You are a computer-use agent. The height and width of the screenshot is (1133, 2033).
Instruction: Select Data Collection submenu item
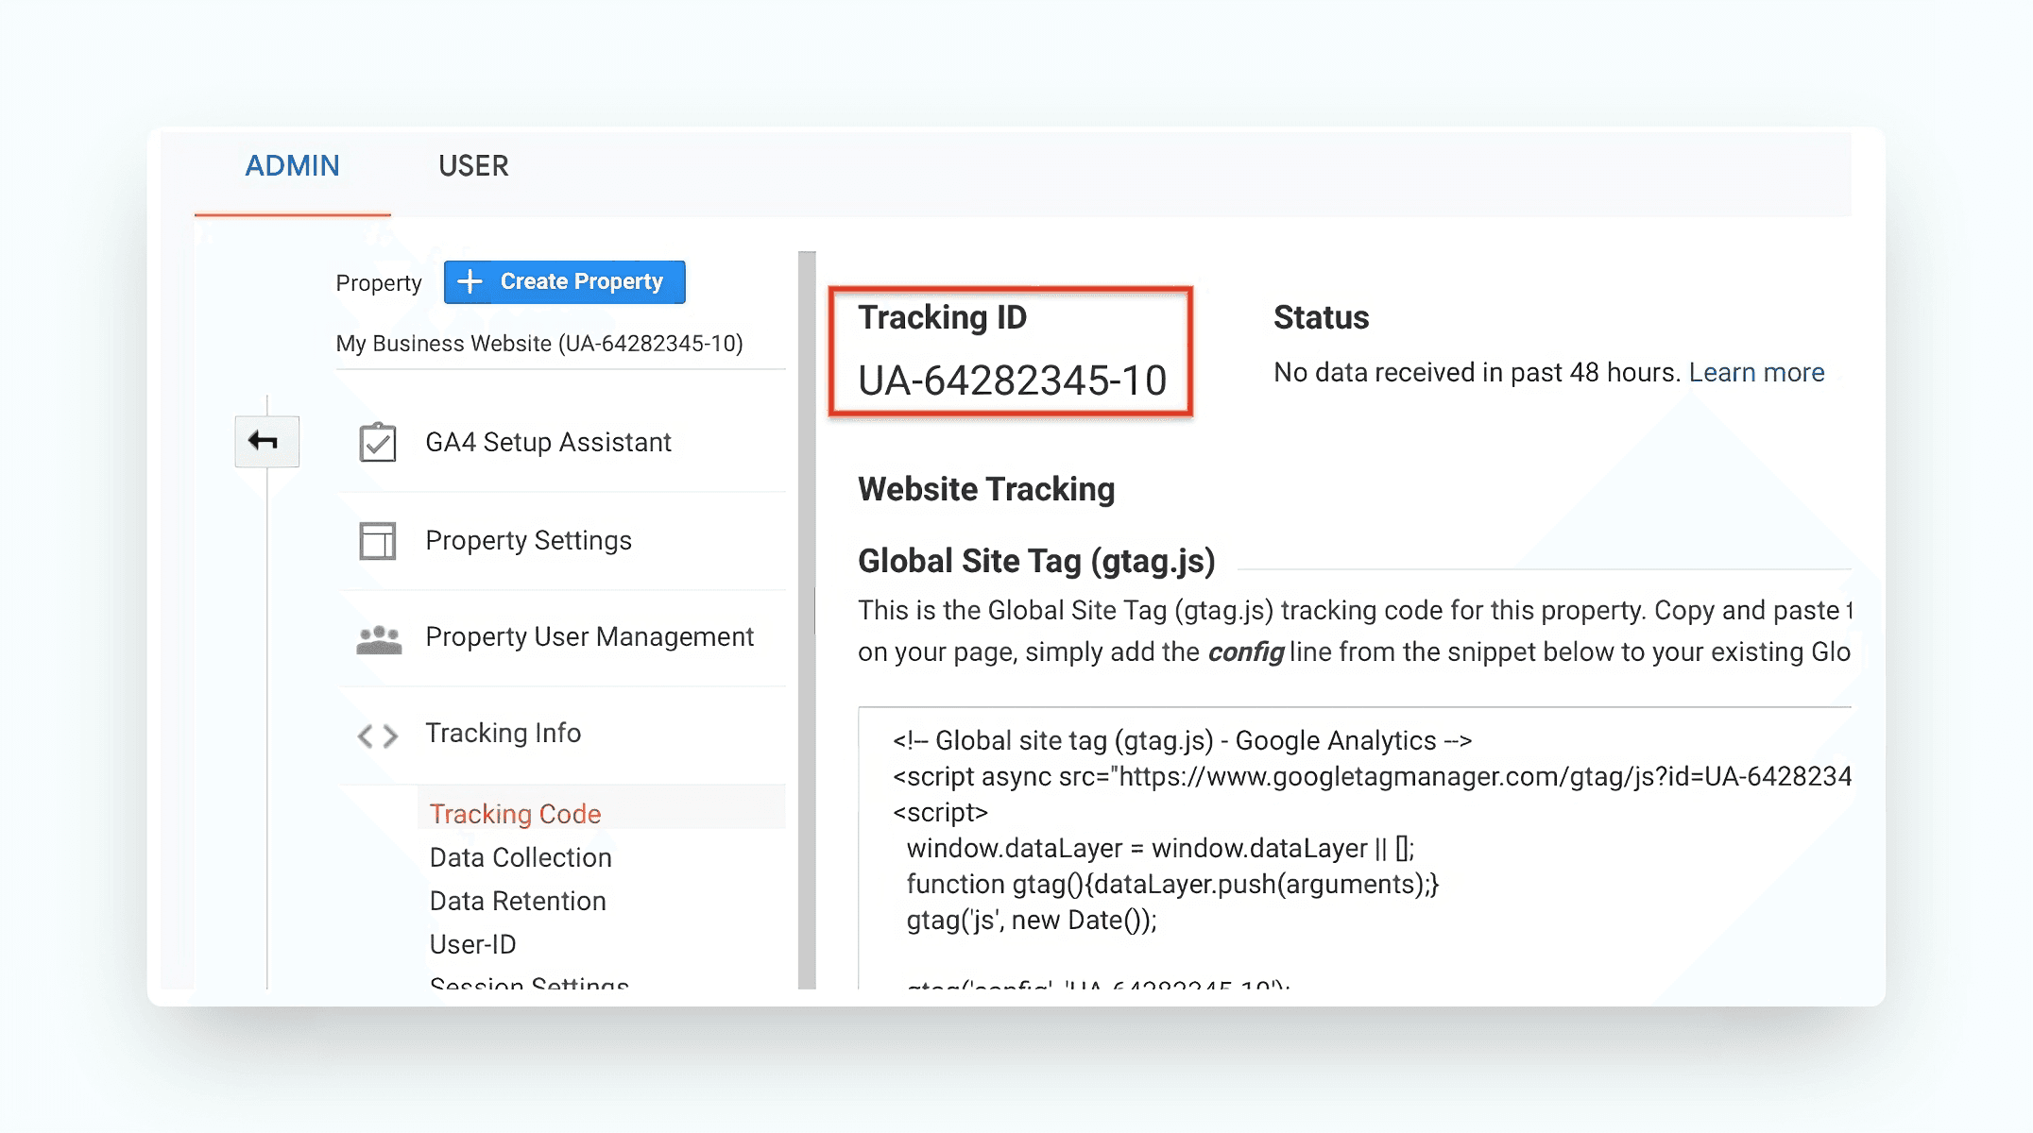click(521, 857)
